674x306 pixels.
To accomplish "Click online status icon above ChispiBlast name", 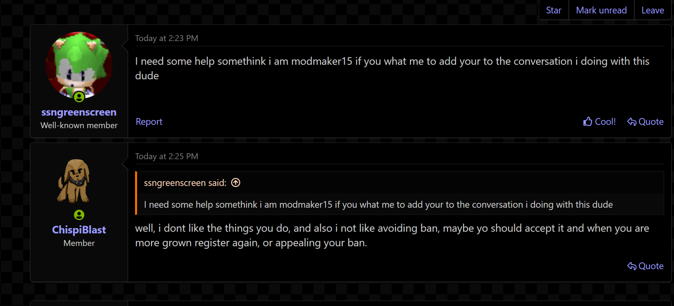I will pyautogui.click(x=79, y=215).
